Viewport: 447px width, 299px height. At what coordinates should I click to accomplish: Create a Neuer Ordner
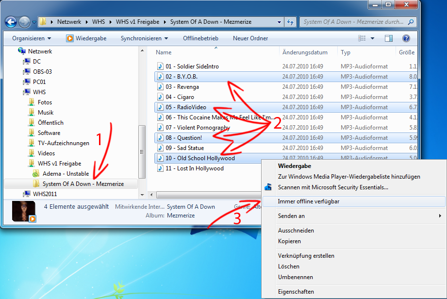coord(250,38)
